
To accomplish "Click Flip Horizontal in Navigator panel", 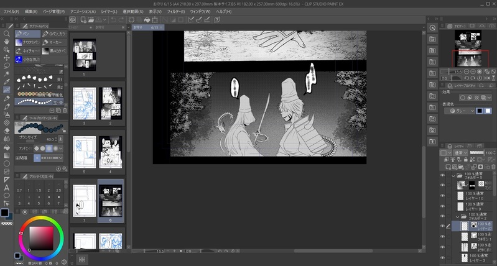I will [486, 78].
